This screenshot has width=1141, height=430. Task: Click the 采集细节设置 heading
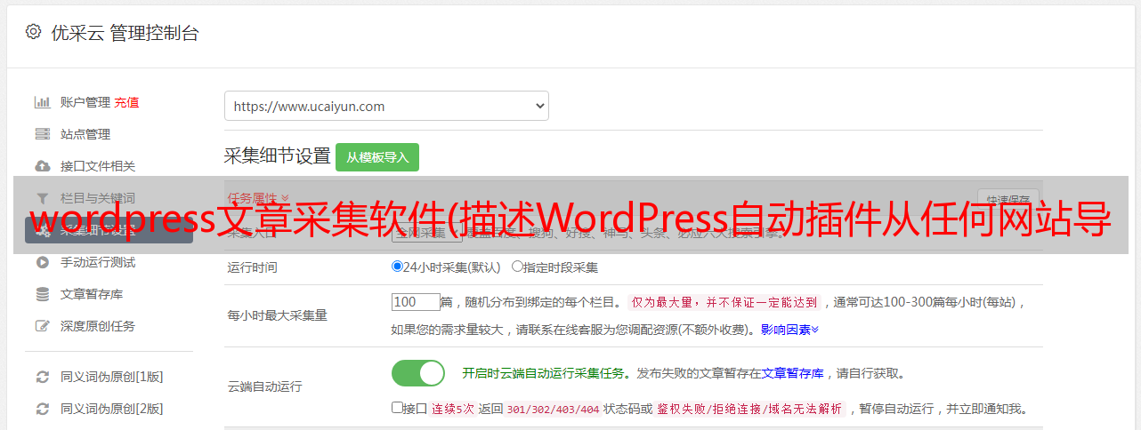(x=278, y=156)
